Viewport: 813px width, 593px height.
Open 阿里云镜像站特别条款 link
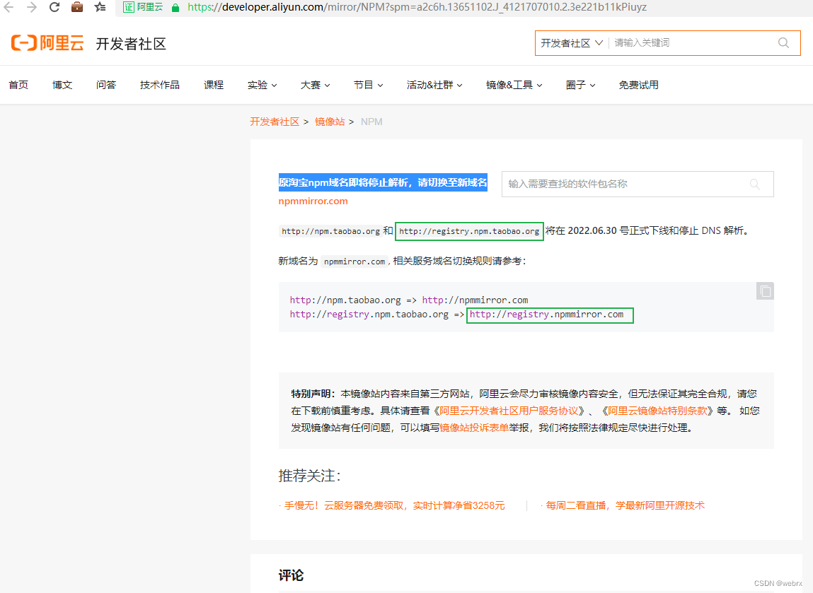pyautogui.click(x=657, y=411)
